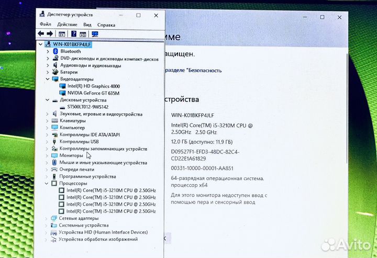Select the first Intel Core i5-3210M processor entry
The image size is (377, 258).
(x=111, y=190)
